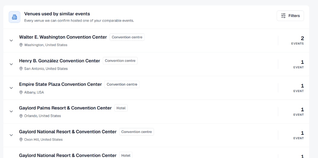
Task: Click Hotel tag on Gaylord Palms Resort
Action: coord(121,108)
